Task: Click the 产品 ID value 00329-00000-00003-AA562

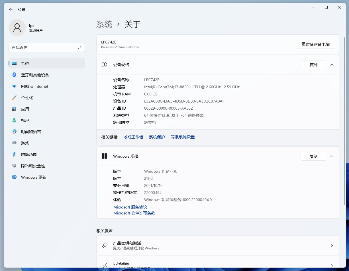Action: (168, 108)
